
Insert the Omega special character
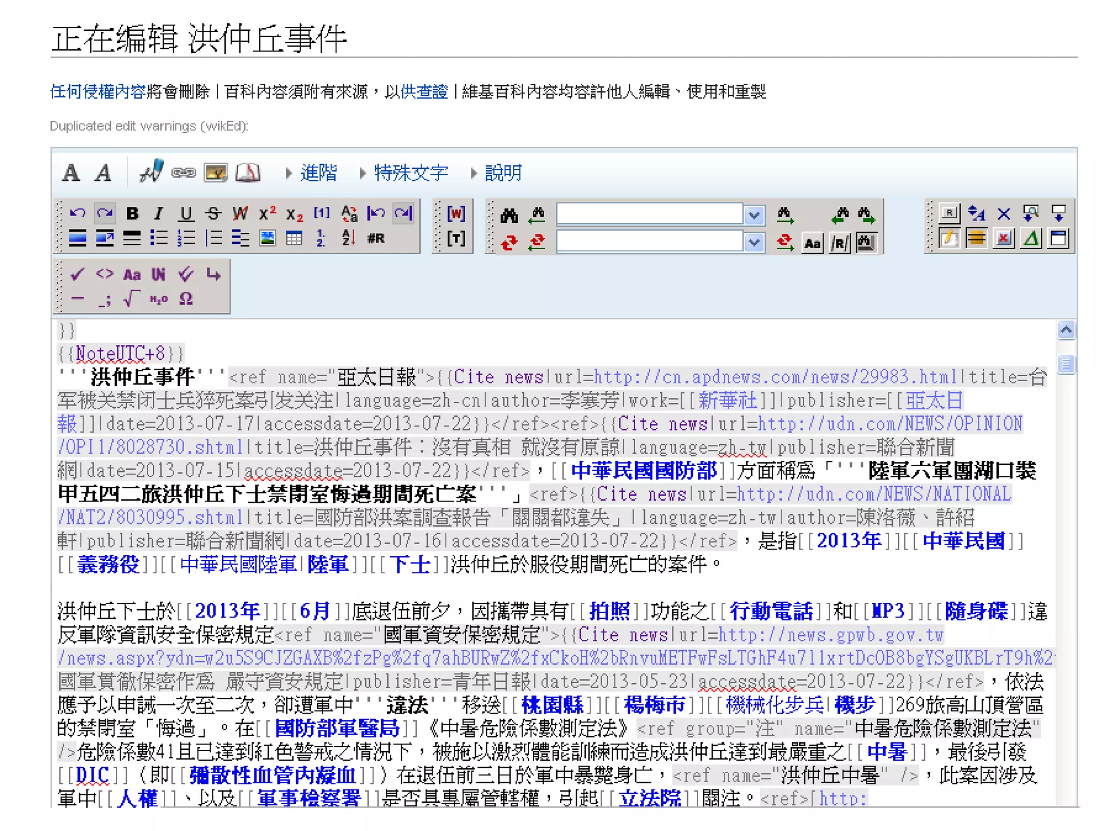[x=186, y=298]
